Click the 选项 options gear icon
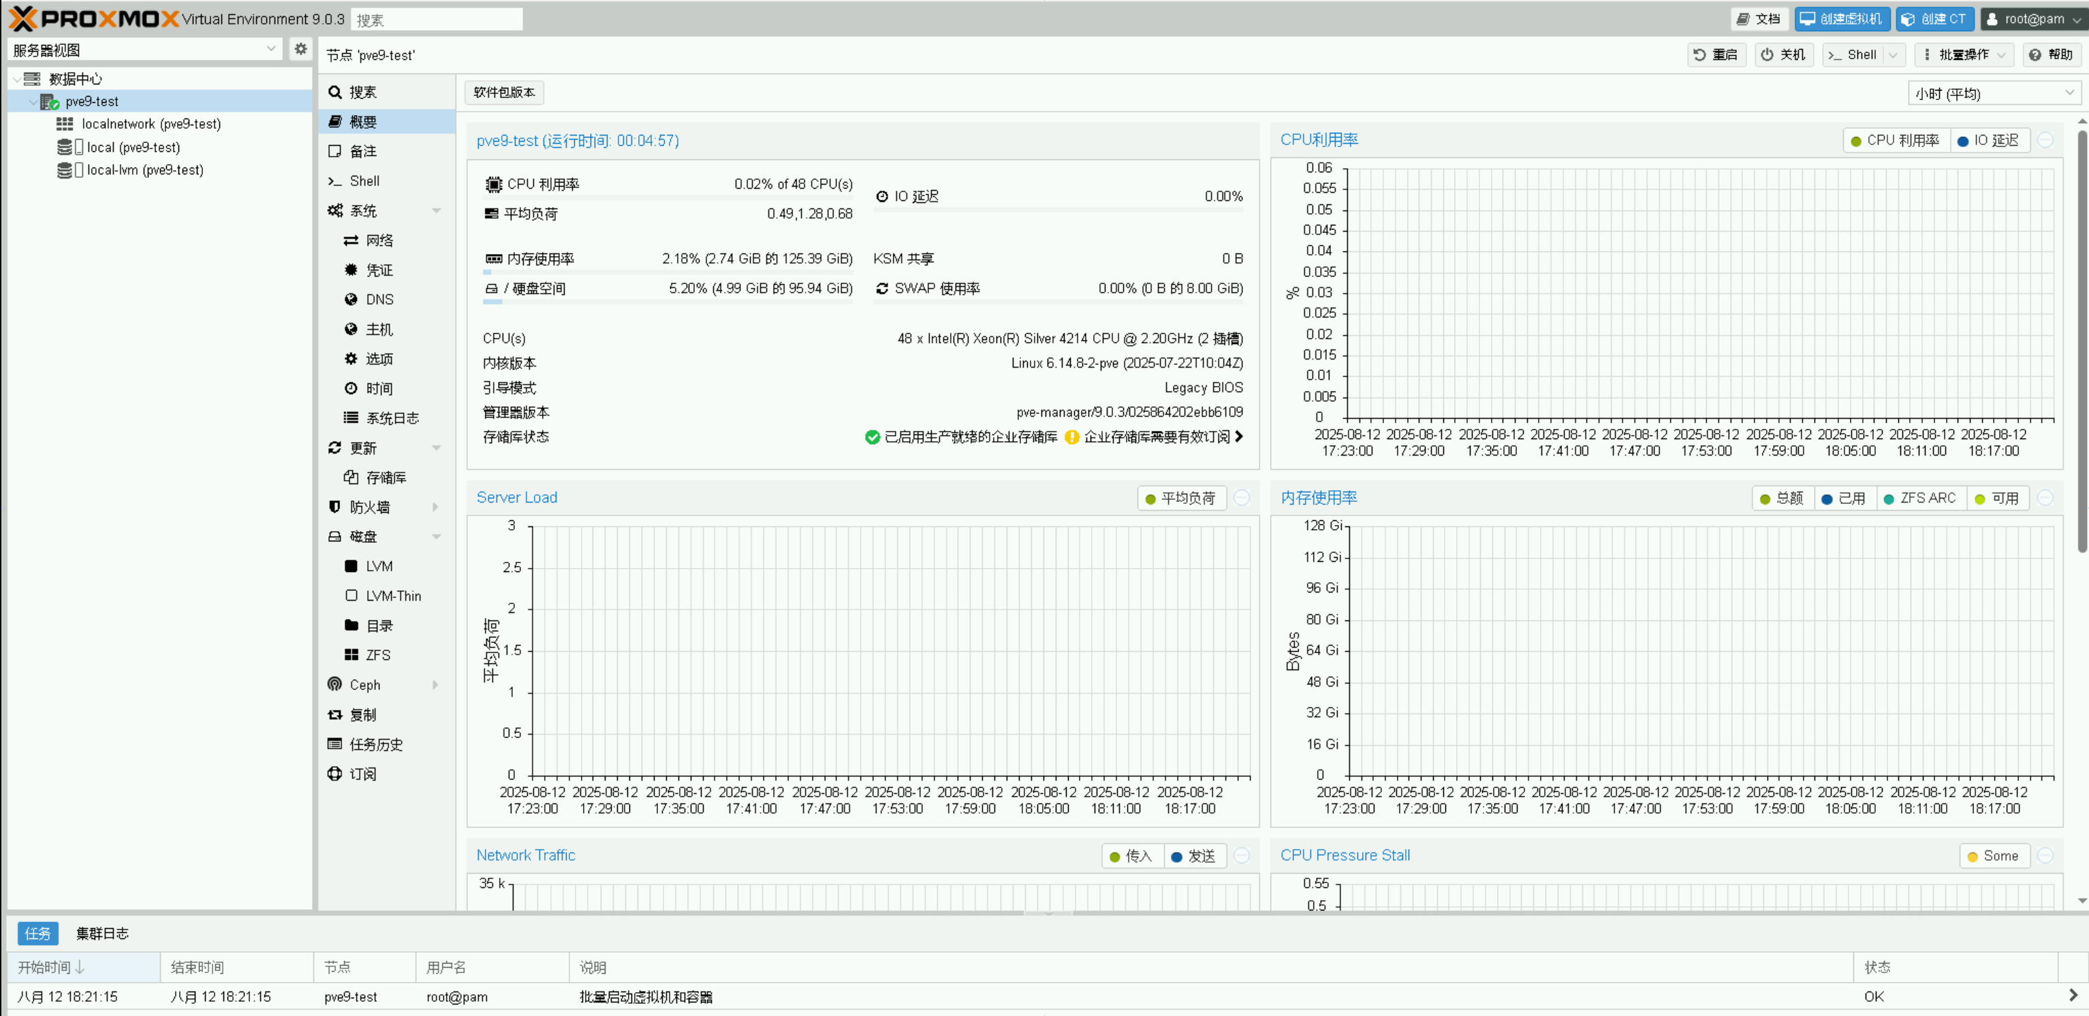Screen dimensions: 2089x1016 click(351, 358)
